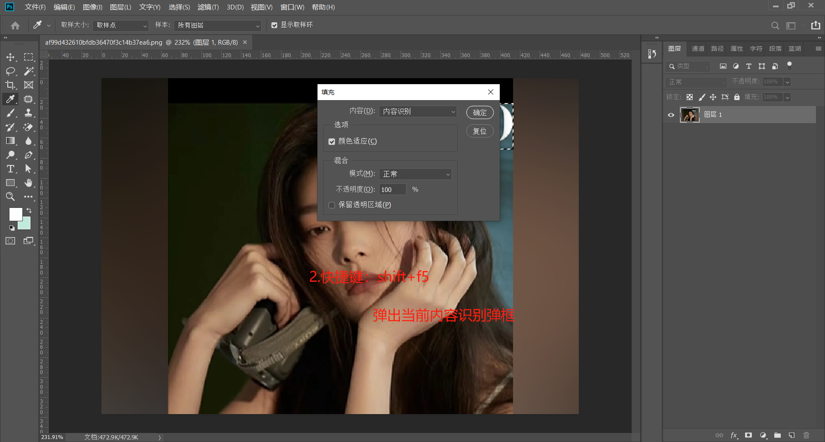Open the Search icon at top right
Screen dimensions: 825x442
775,25
